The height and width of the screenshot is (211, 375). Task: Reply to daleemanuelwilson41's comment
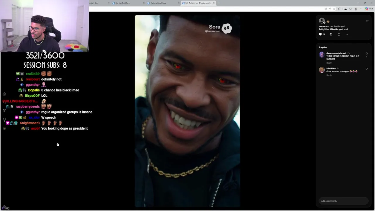point(329,63)
